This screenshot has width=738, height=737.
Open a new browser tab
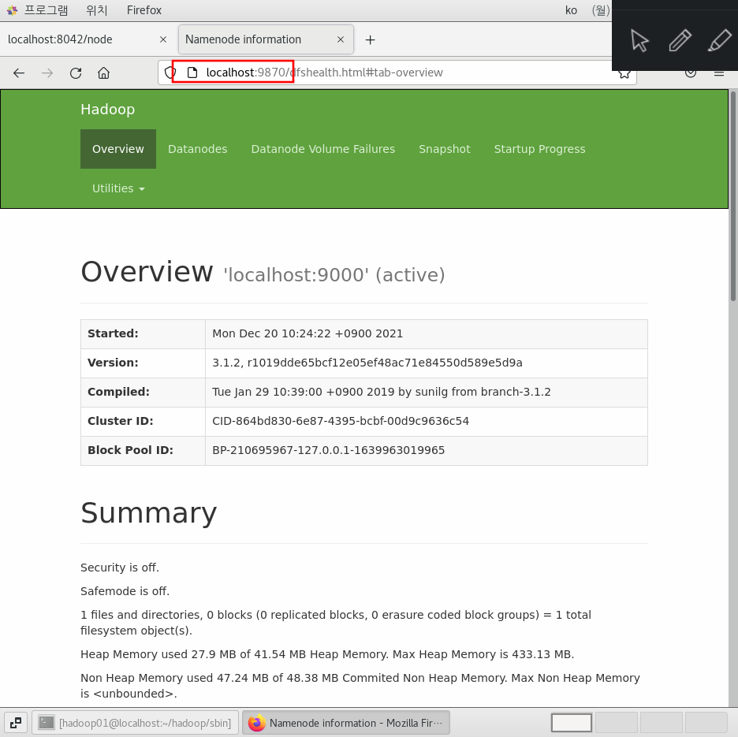click(371, 40)
